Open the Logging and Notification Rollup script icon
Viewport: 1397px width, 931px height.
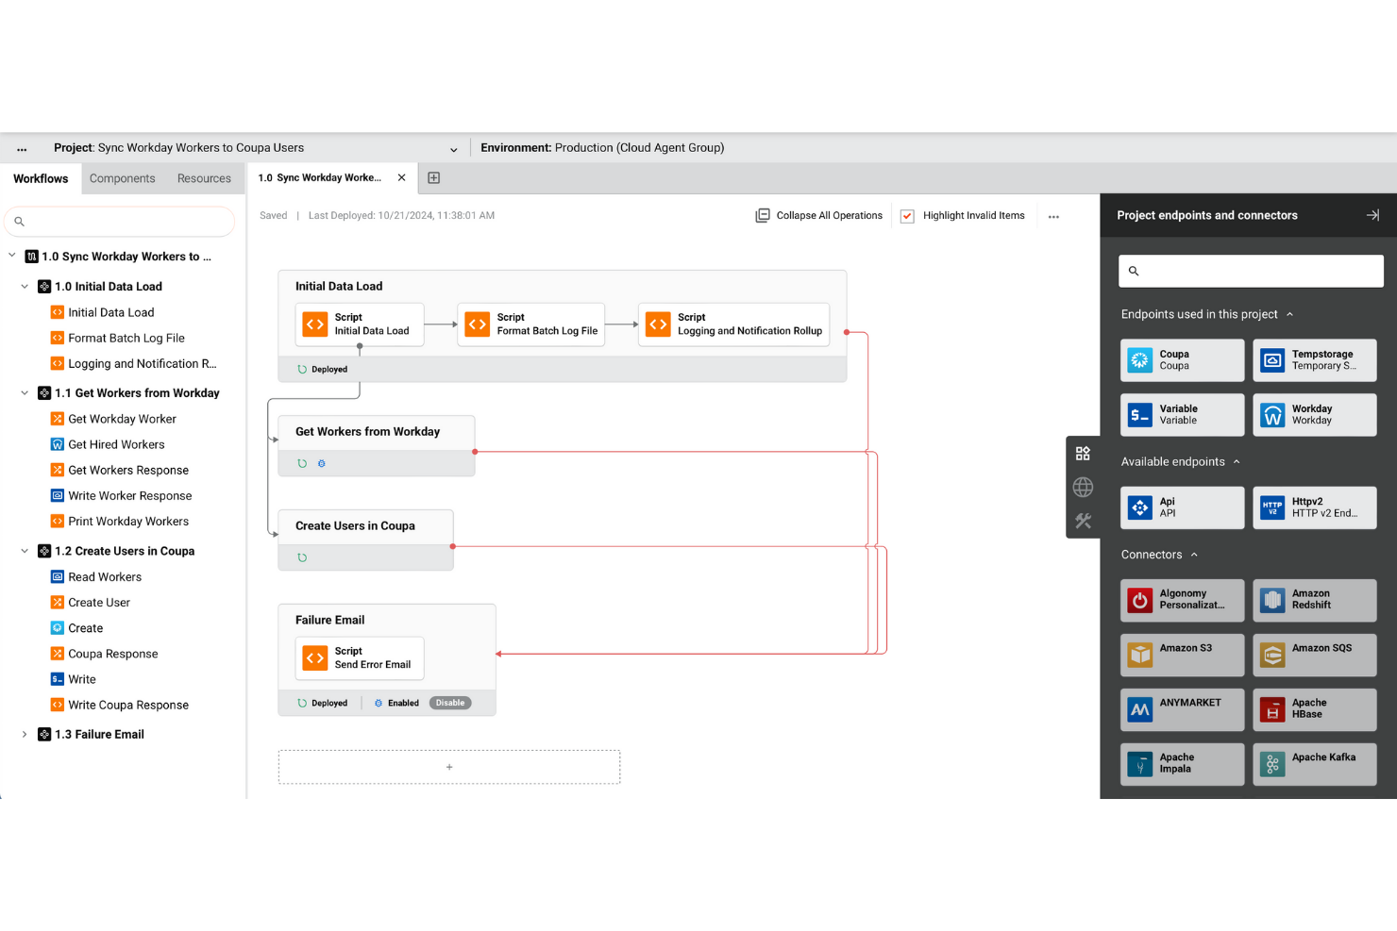(658, 324)
